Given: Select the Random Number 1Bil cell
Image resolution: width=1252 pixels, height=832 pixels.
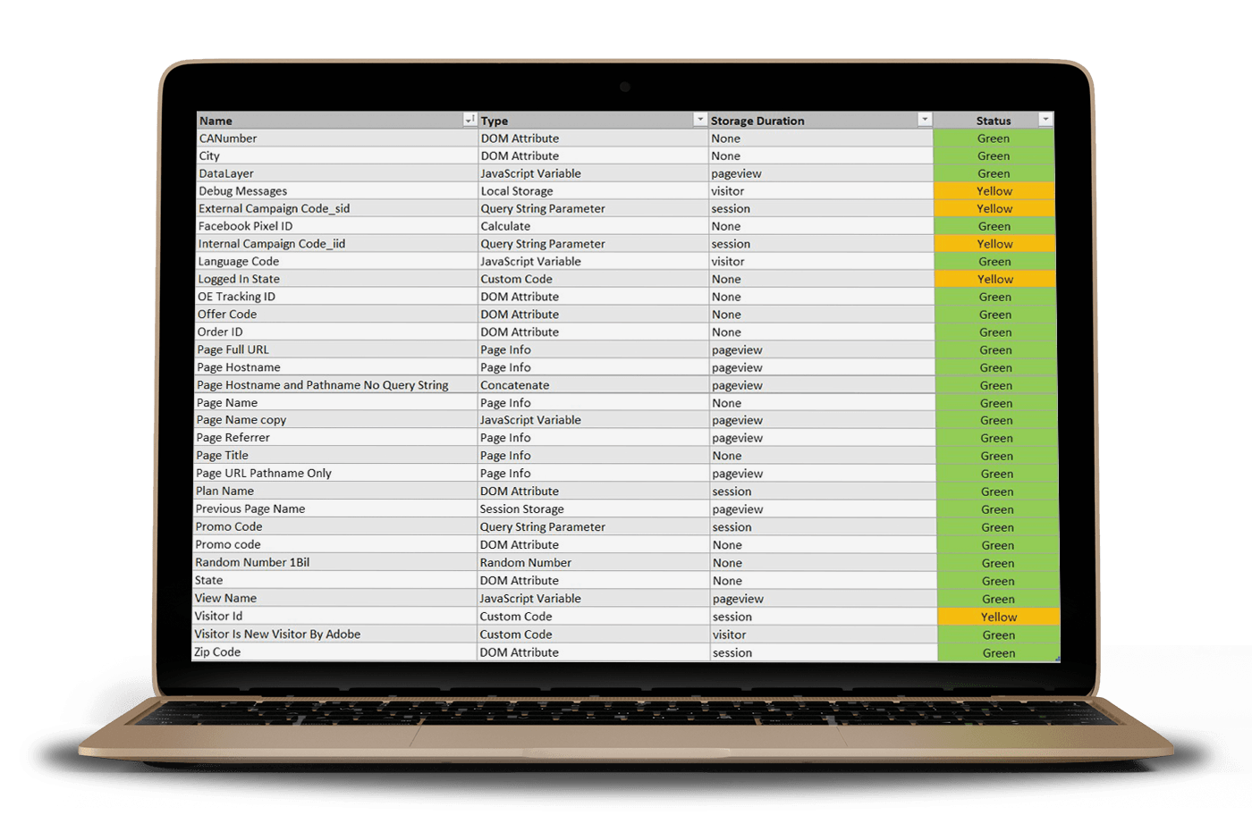Looking at the screenshot, I should point(252,562).
